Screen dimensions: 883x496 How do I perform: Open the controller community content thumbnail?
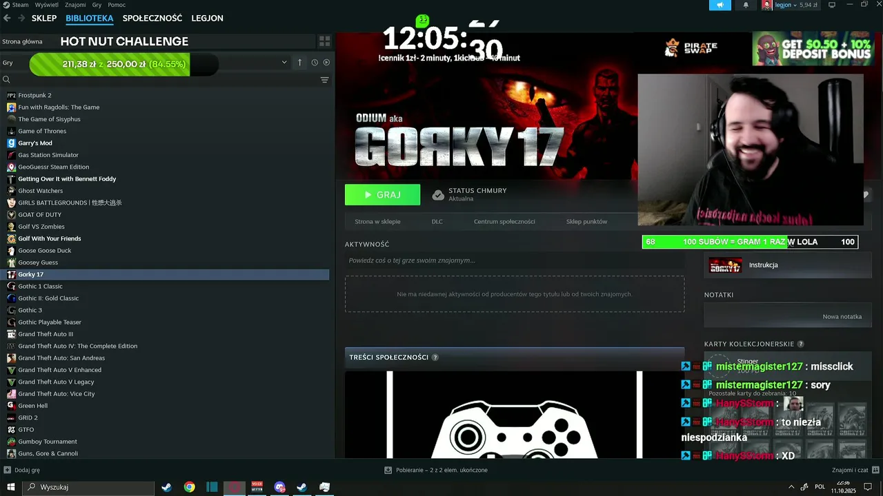tap(515, 415)
